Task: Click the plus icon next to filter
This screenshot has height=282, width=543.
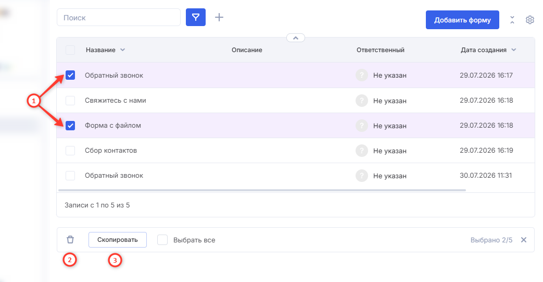Action: [219, 17]
